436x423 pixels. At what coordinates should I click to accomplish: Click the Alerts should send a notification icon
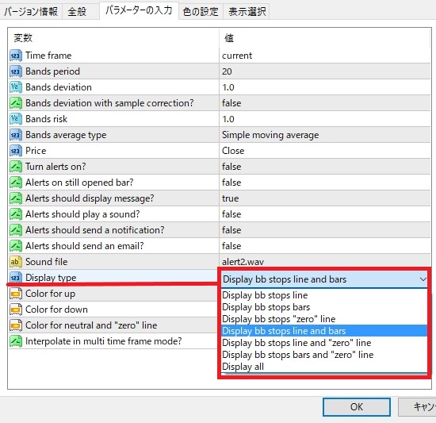(16, 230)
